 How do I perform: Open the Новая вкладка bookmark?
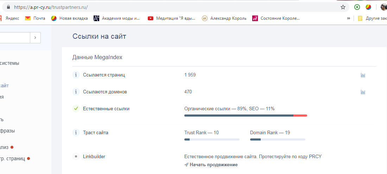pyautogui.click(x=70, y=18)
